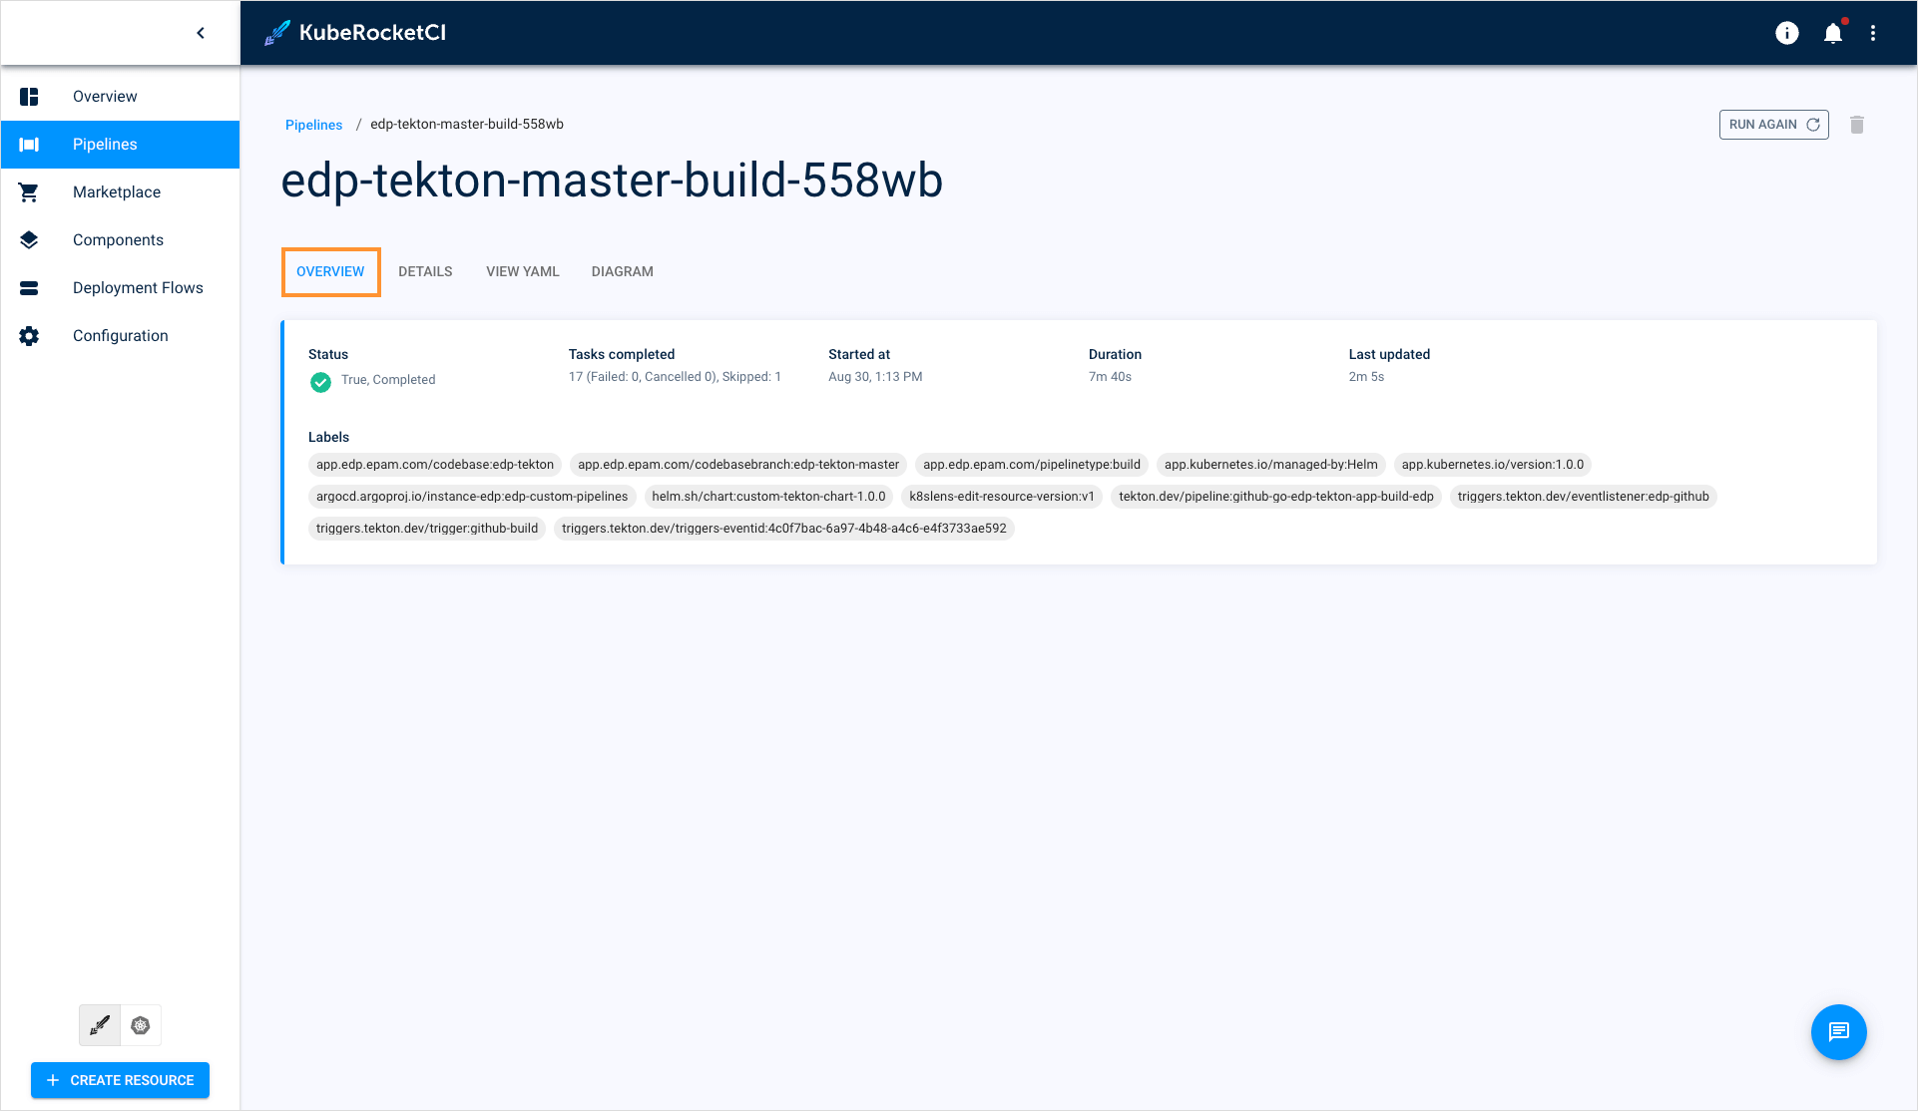Open the chat bubble in bottom right
Viewport: 1918px width, 1111px height.
point(1838,1032)
